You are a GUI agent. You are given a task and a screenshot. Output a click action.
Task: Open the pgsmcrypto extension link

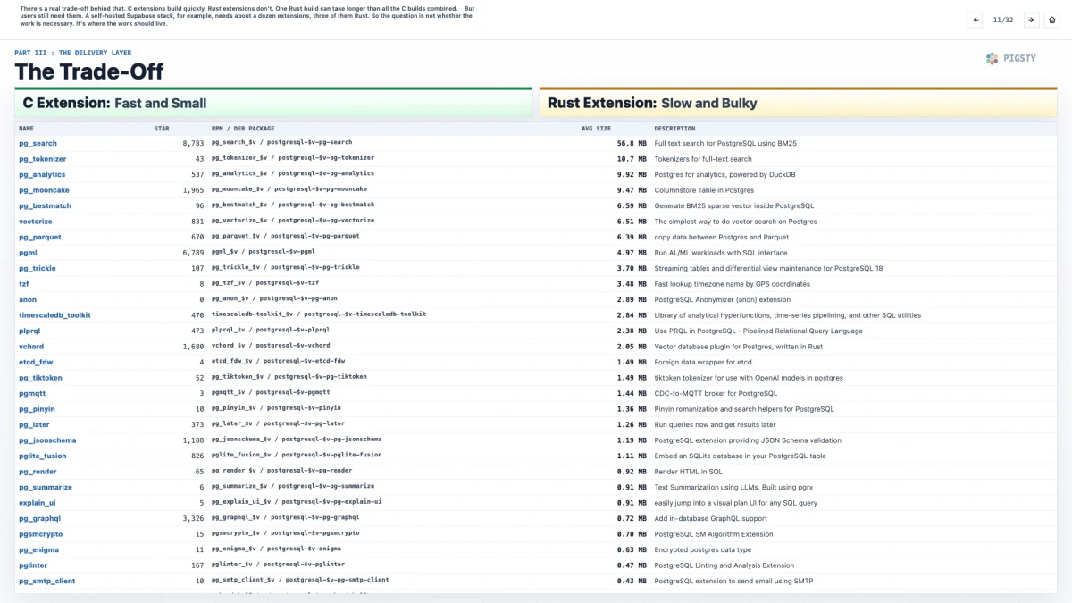pyautogui.click(x=40, y=534)
